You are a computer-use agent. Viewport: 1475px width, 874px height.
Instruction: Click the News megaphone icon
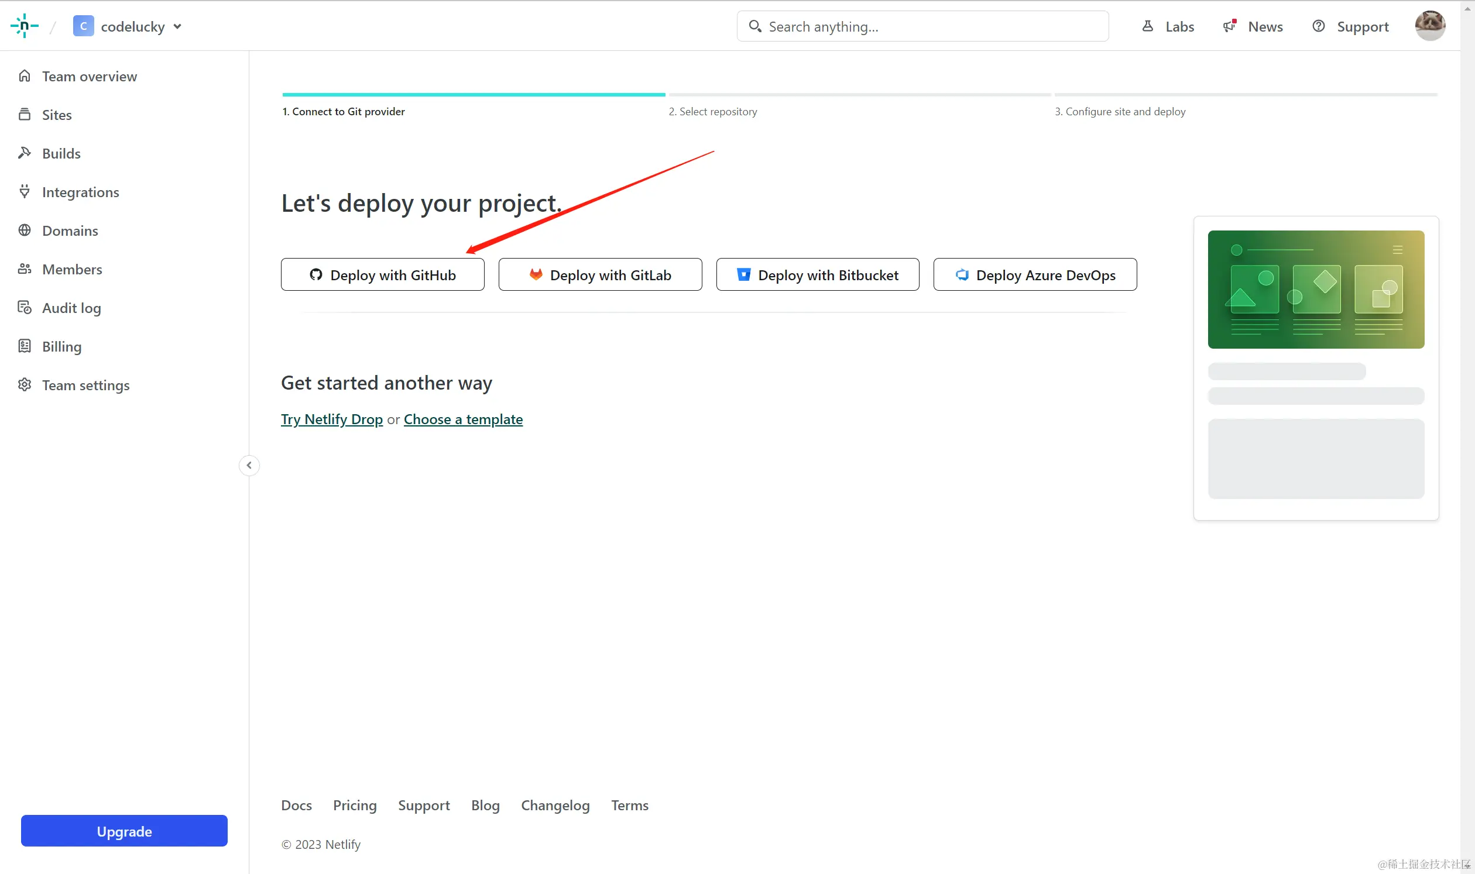click(x=1229, y=26)
